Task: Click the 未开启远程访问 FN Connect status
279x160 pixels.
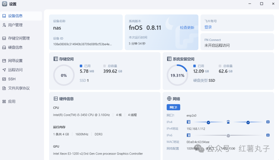Action: 217,45
